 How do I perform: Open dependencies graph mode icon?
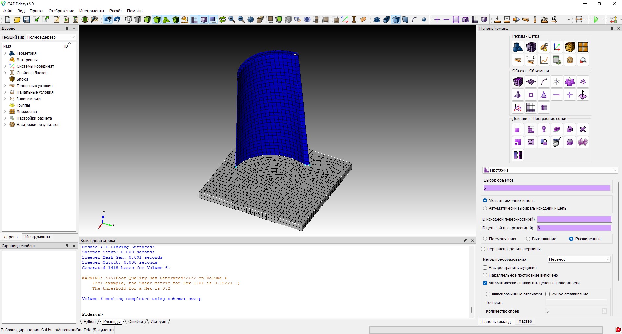[x=544, y=60]
